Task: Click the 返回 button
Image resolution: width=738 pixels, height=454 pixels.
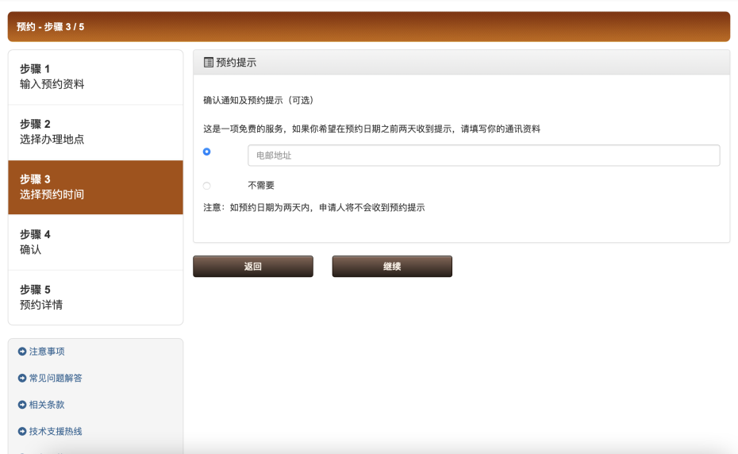Action: (x=253, y=267)
